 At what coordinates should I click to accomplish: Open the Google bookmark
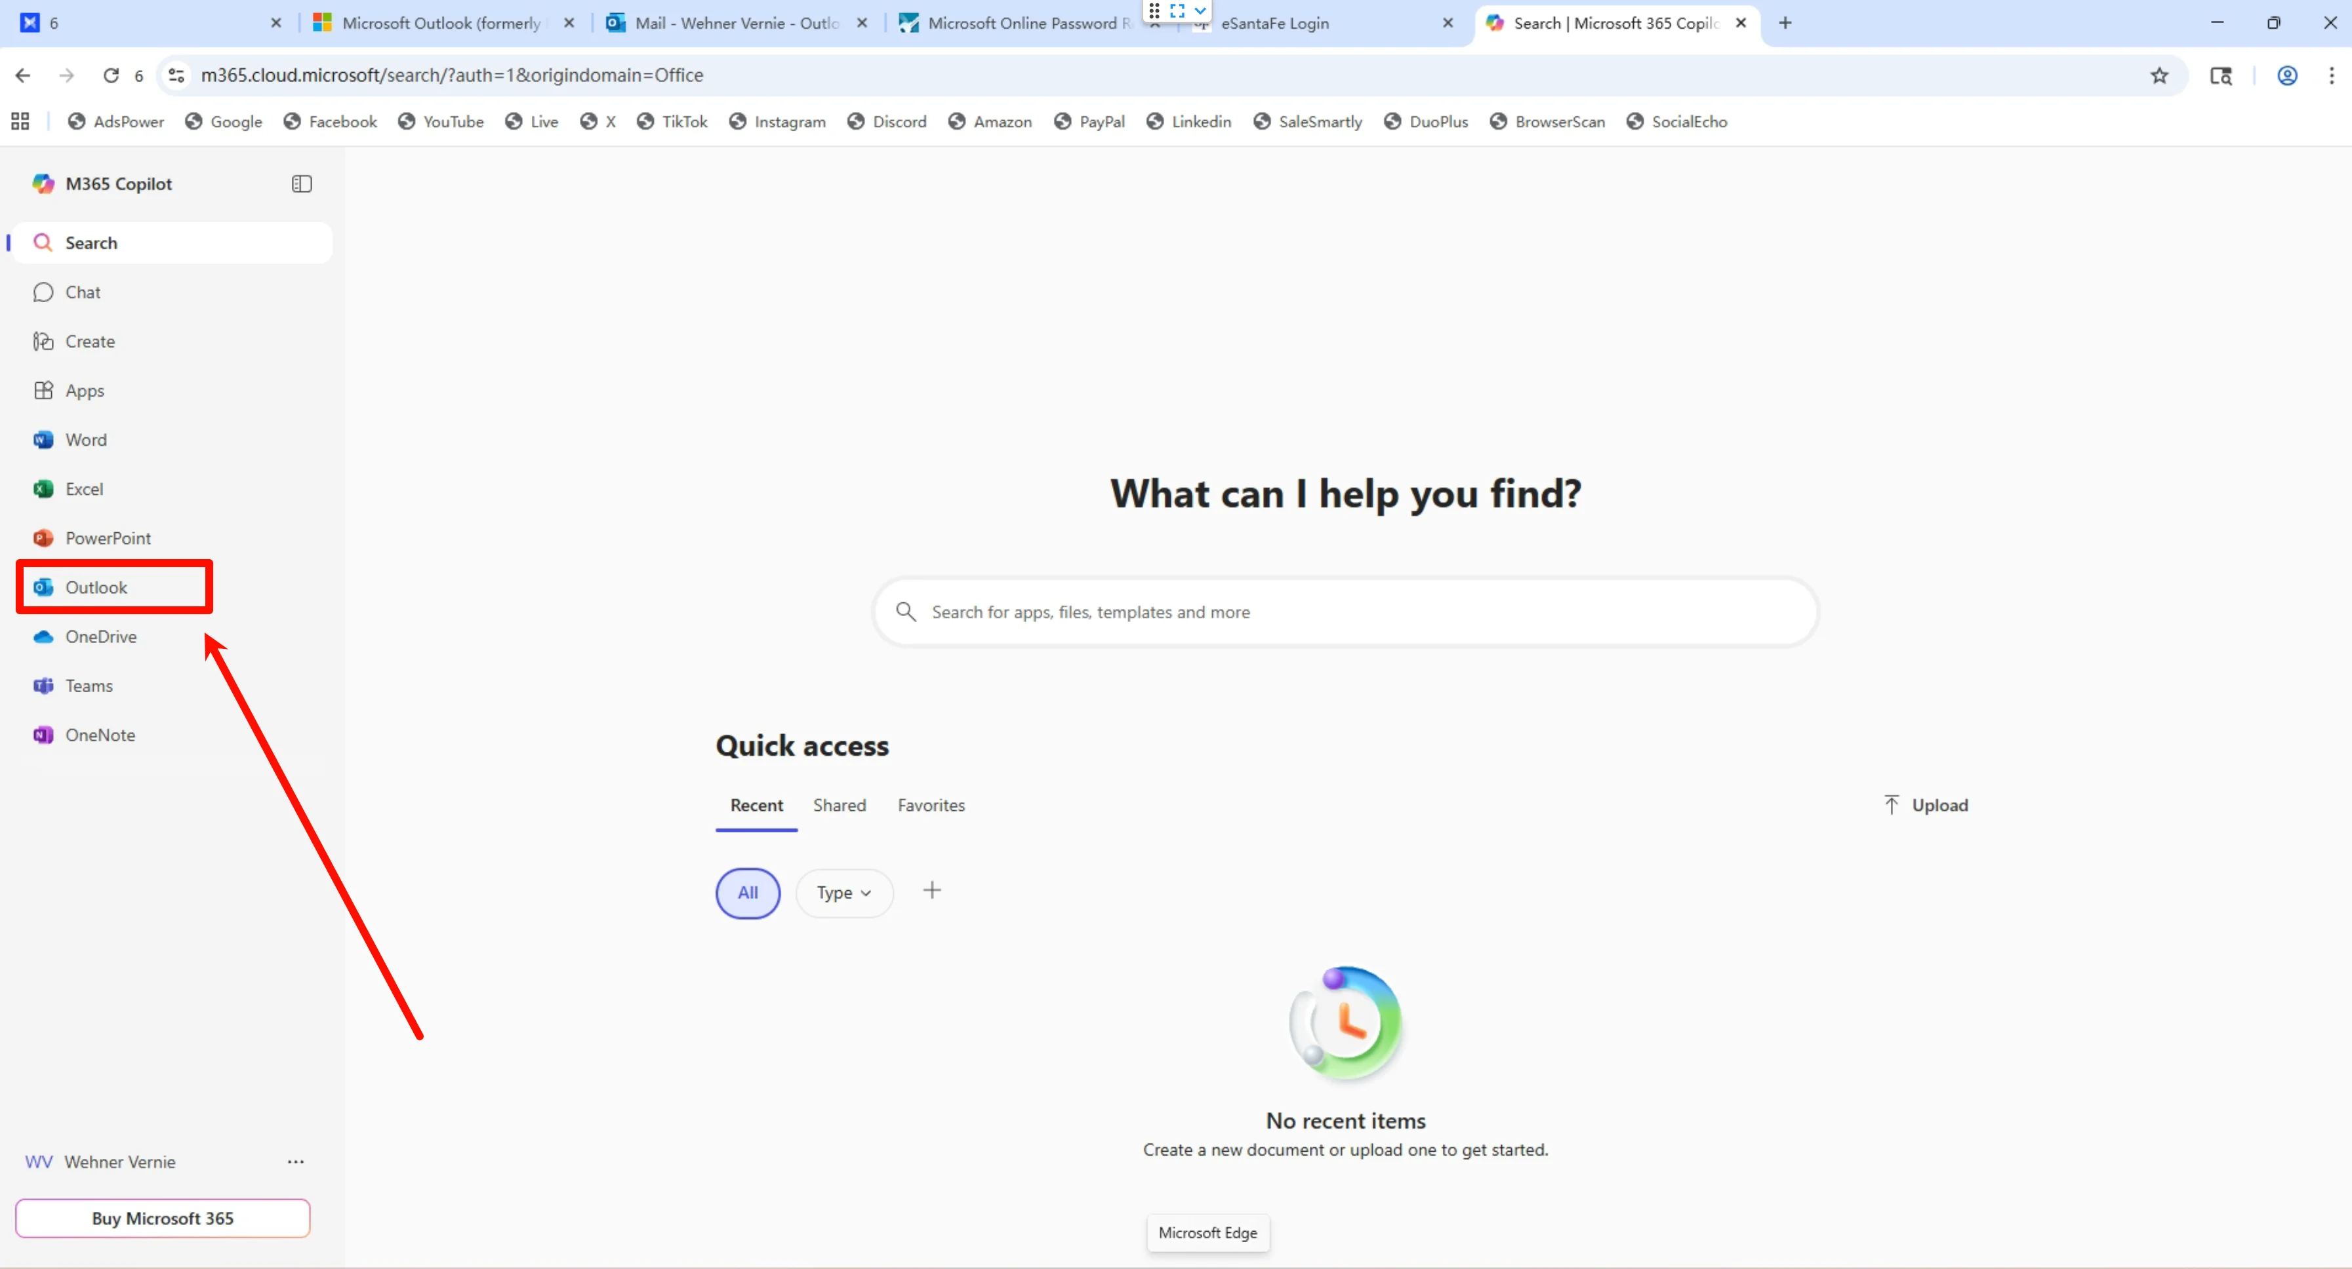(x=224, y=121)
